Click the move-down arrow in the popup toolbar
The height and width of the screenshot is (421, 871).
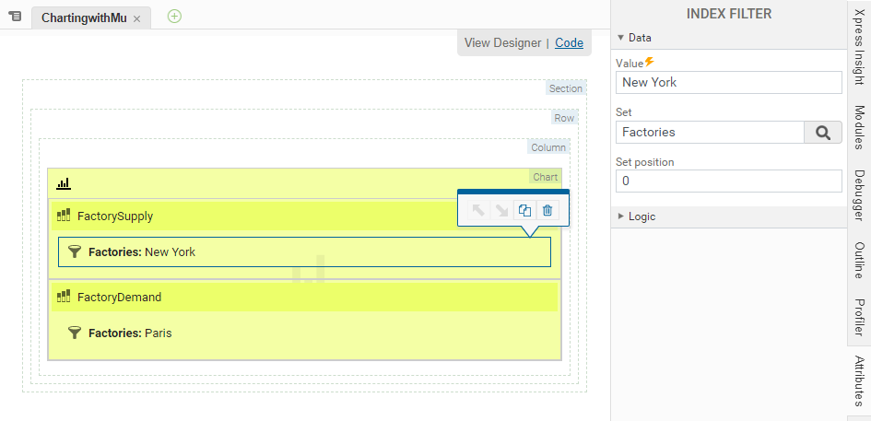click(x=500, y=210)
